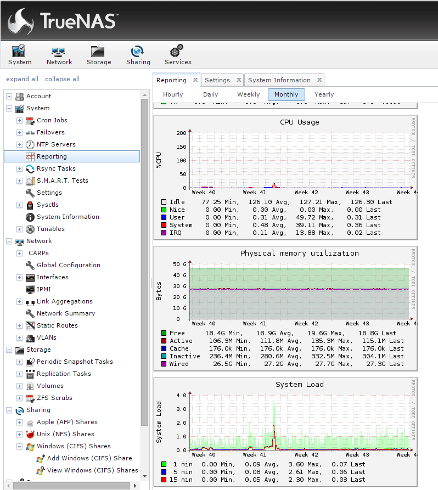
Task: Close the System Information tab
Action: pos(319,80)
